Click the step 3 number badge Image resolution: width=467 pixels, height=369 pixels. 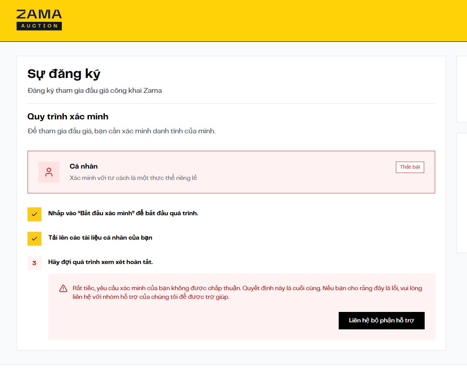[x=34, y=263]
